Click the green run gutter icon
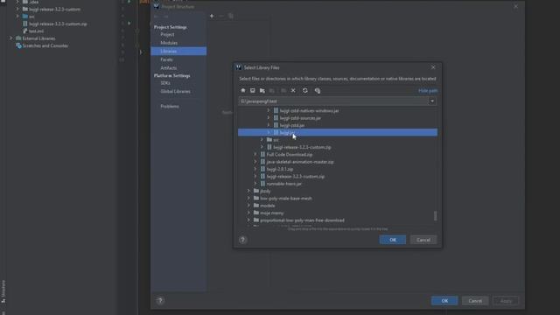Viewport: 560px width, 315px height. [x=129, y=24]
